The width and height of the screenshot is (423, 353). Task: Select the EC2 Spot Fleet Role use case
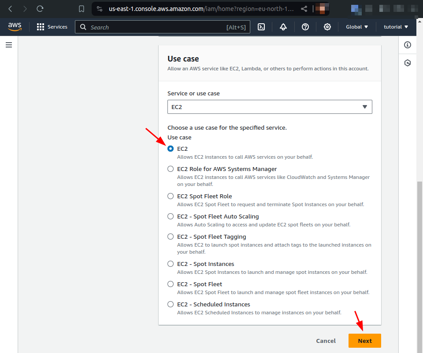pyautogui.click(x=171, y=196)
